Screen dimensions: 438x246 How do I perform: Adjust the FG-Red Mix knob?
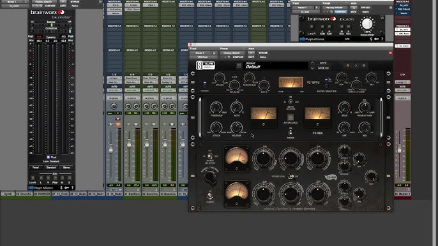[x=365, y=127]
